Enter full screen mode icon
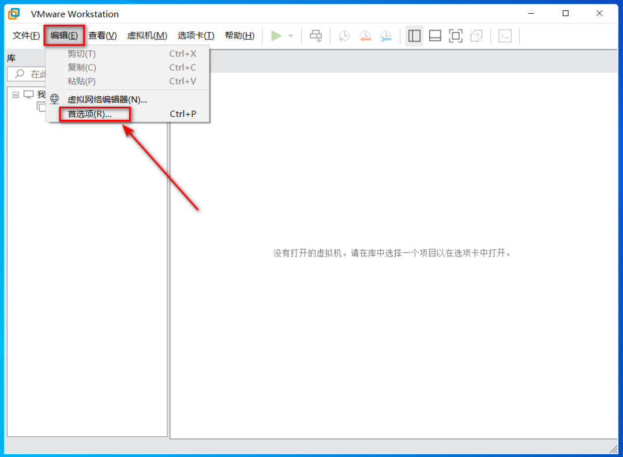The height and width of the screenshot is (457, 623). [456, 36]
